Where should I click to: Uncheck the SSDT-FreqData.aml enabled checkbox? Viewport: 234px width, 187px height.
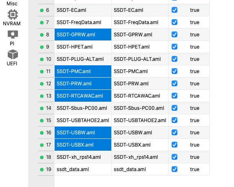[x=174, y=22]
